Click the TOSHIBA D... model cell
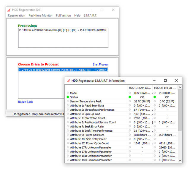The image size is (193, 174). pyautogui.click(x=142, y=93)
